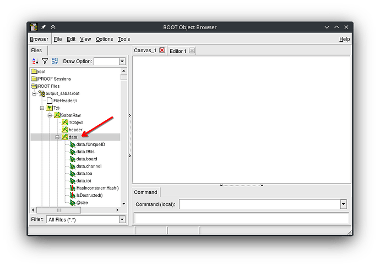Open the View menu

click(85, 39)
